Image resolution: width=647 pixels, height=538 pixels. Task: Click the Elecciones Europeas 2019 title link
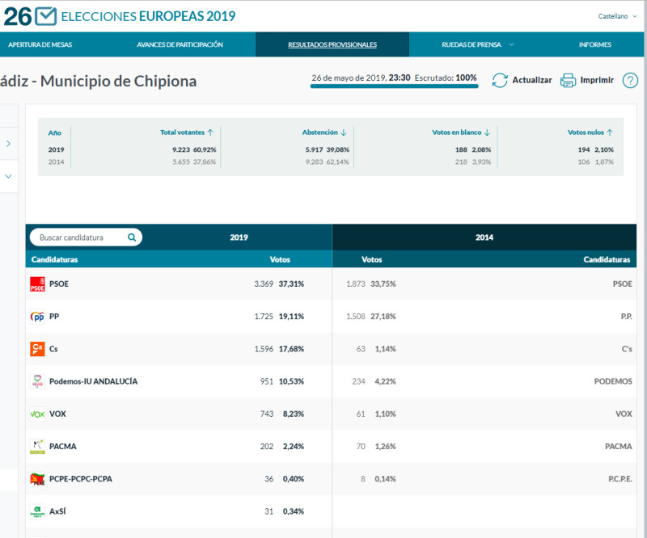click(x=148, y=16)
